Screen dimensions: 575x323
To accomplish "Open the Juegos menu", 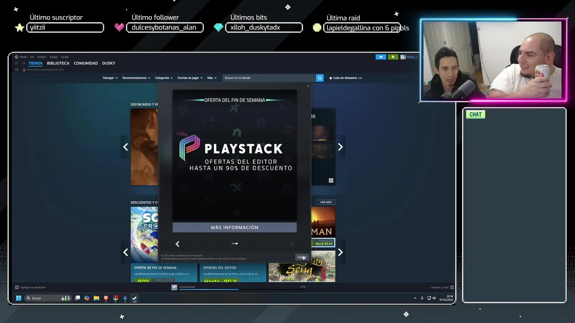I will coord(53,57).
